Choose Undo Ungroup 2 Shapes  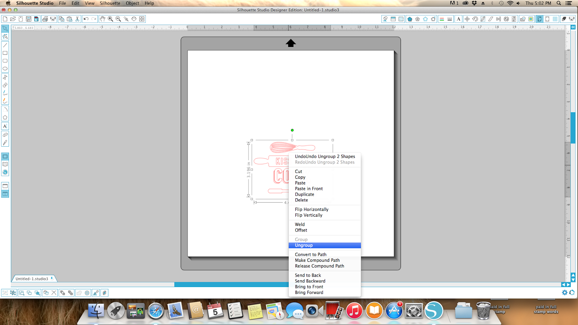tap(325, 156)
